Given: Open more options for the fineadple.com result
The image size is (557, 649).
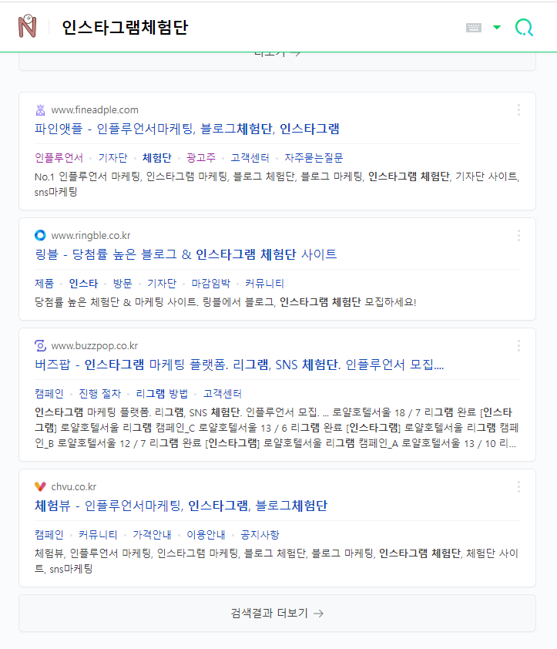Looking at the screenshot, I should tap(518, 109).
